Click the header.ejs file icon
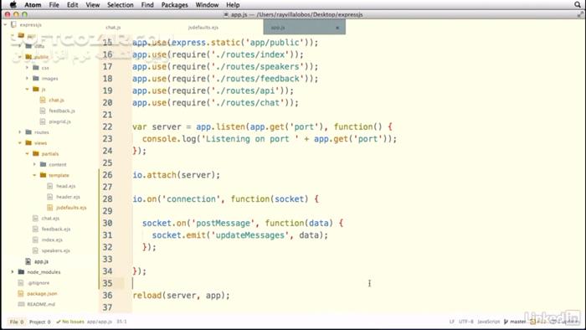The height and width of the screenshot is (330, 586). (50, 197)
